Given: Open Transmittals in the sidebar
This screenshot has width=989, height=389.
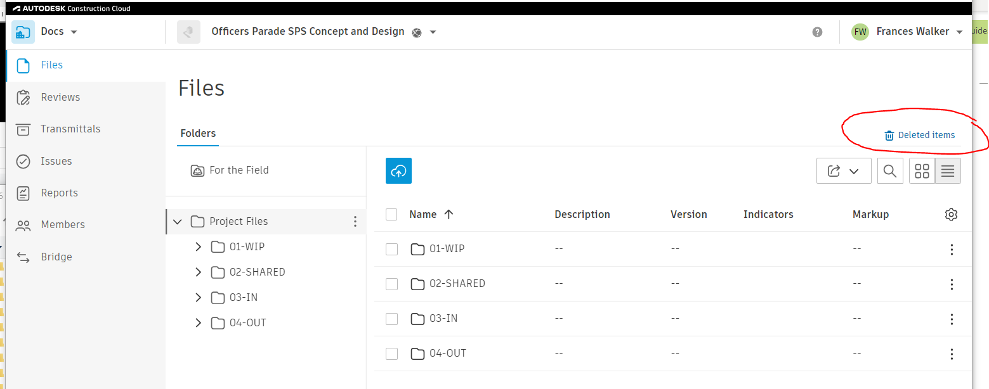Looking at the screenshot, I should click(x=70, y=129).
